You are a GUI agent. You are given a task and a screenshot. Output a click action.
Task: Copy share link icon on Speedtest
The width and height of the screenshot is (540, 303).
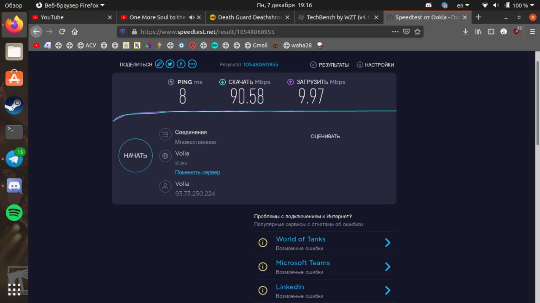click(x=159, y=64)
